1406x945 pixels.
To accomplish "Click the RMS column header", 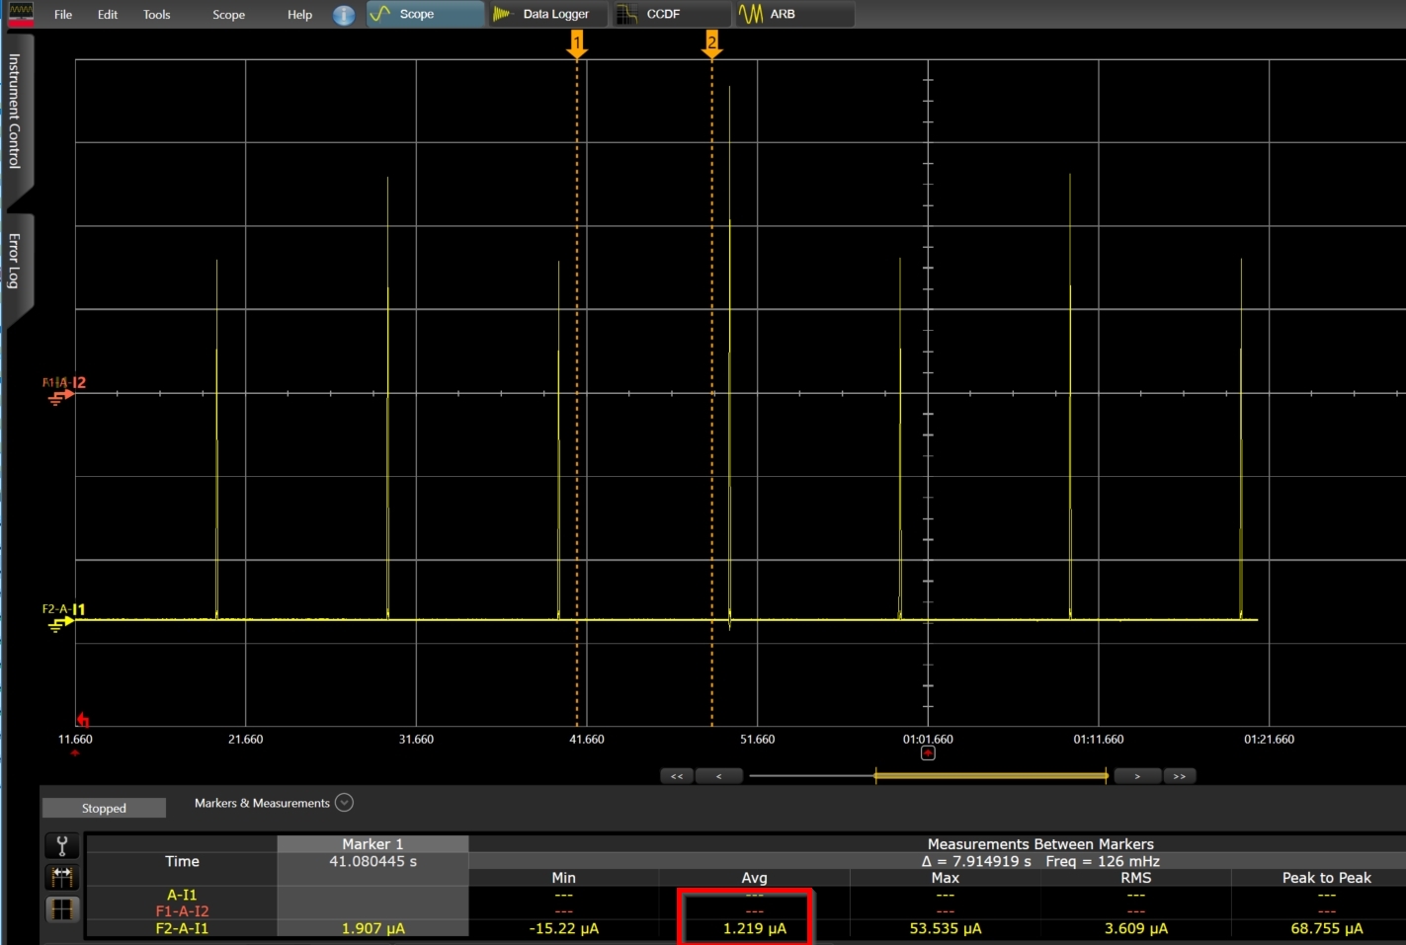I will 1136,878.
